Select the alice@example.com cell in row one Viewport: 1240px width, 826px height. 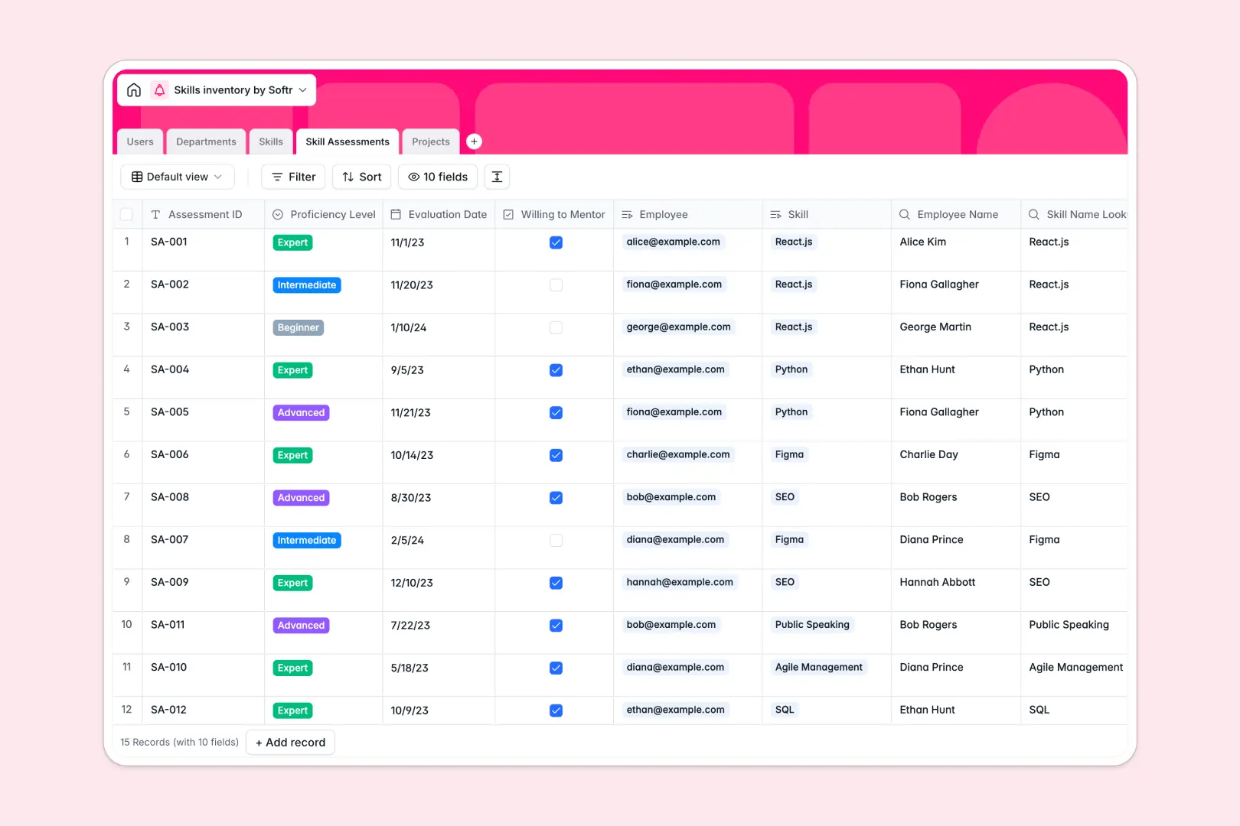673,242
